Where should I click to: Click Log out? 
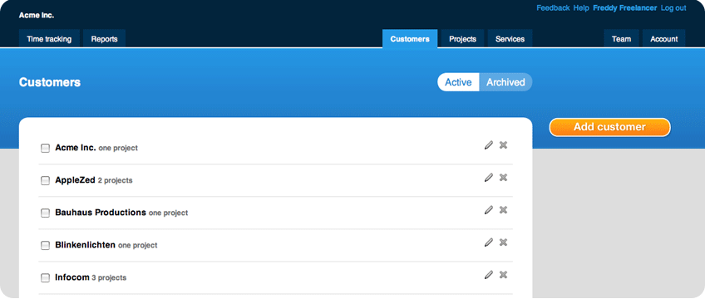tap(673, 8)
